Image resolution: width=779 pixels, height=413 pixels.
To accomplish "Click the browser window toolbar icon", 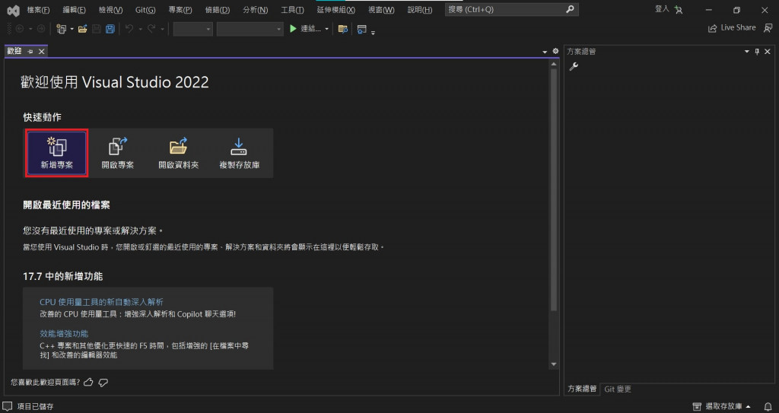I will [x=361, y=30].
